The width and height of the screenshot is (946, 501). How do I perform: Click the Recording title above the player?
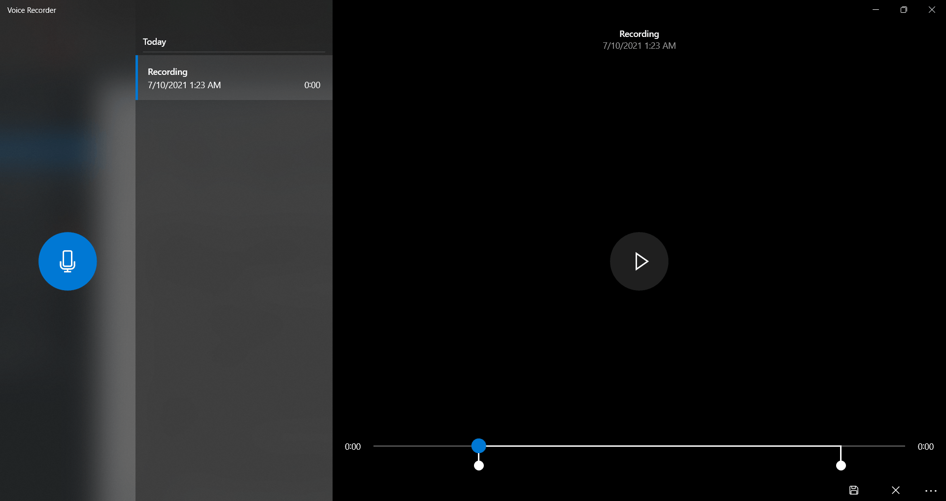pos(639,34)
